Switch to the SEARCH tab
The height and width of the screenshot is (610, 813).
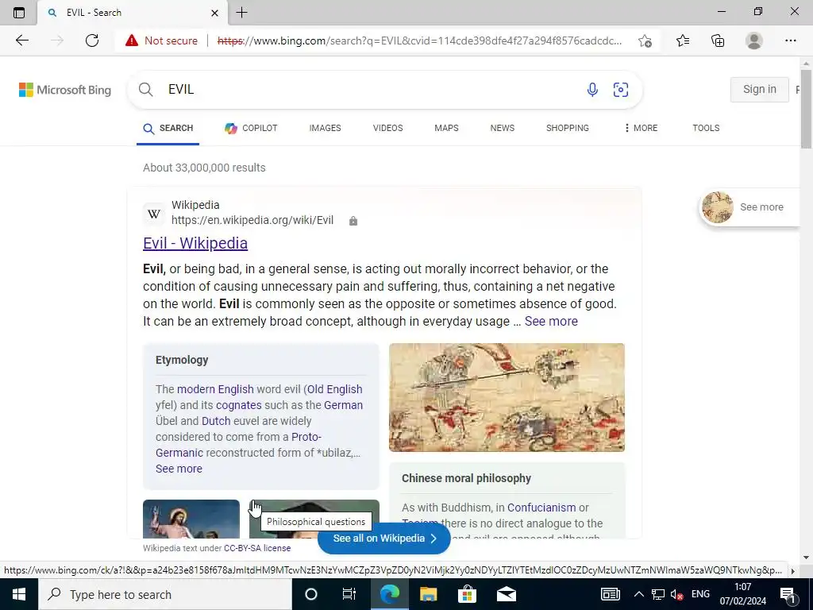[168, 128]
